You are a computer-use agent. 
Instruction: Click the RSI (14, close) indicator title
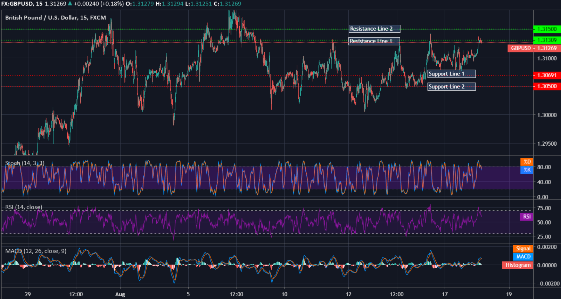(24, 207)
